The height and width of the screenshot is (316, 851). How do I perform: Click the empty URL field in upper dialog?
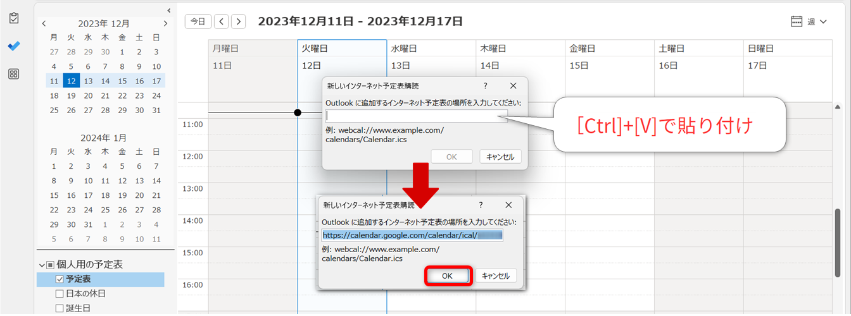click(416, 116)
